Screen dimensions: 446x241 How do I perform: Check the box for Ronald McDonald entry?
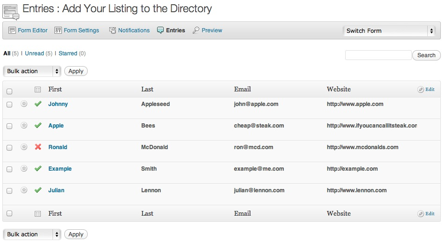point(9,148)
